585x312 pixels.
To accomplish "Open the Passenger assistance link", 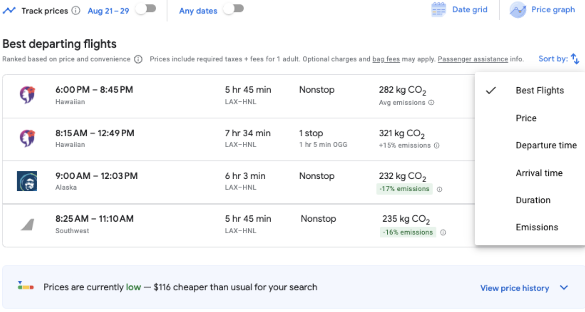I will (472, 59).
